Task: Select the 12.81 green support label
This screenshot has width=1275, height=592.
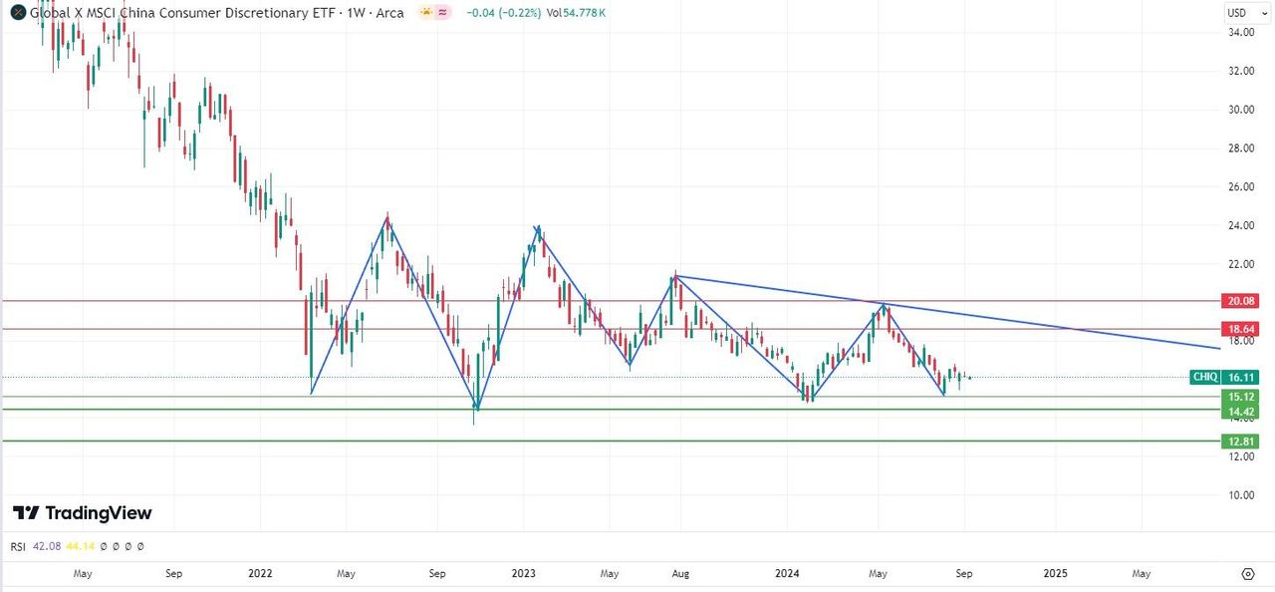Action: pyautogui.click(x=1239, y=441)
